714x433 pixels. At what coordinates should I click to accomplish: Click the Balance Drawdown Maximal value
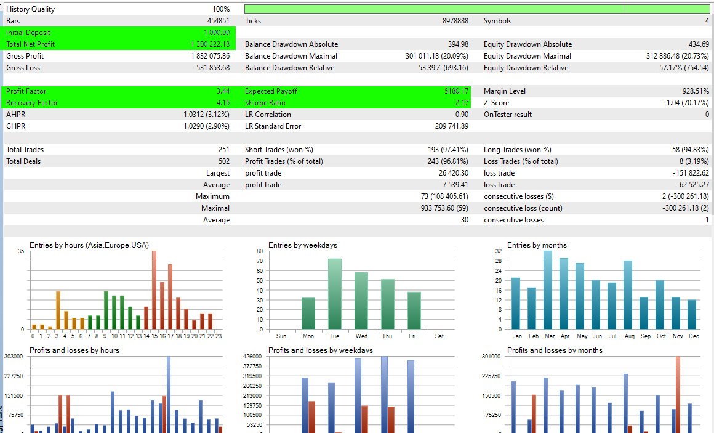click(x=438, y=55)
